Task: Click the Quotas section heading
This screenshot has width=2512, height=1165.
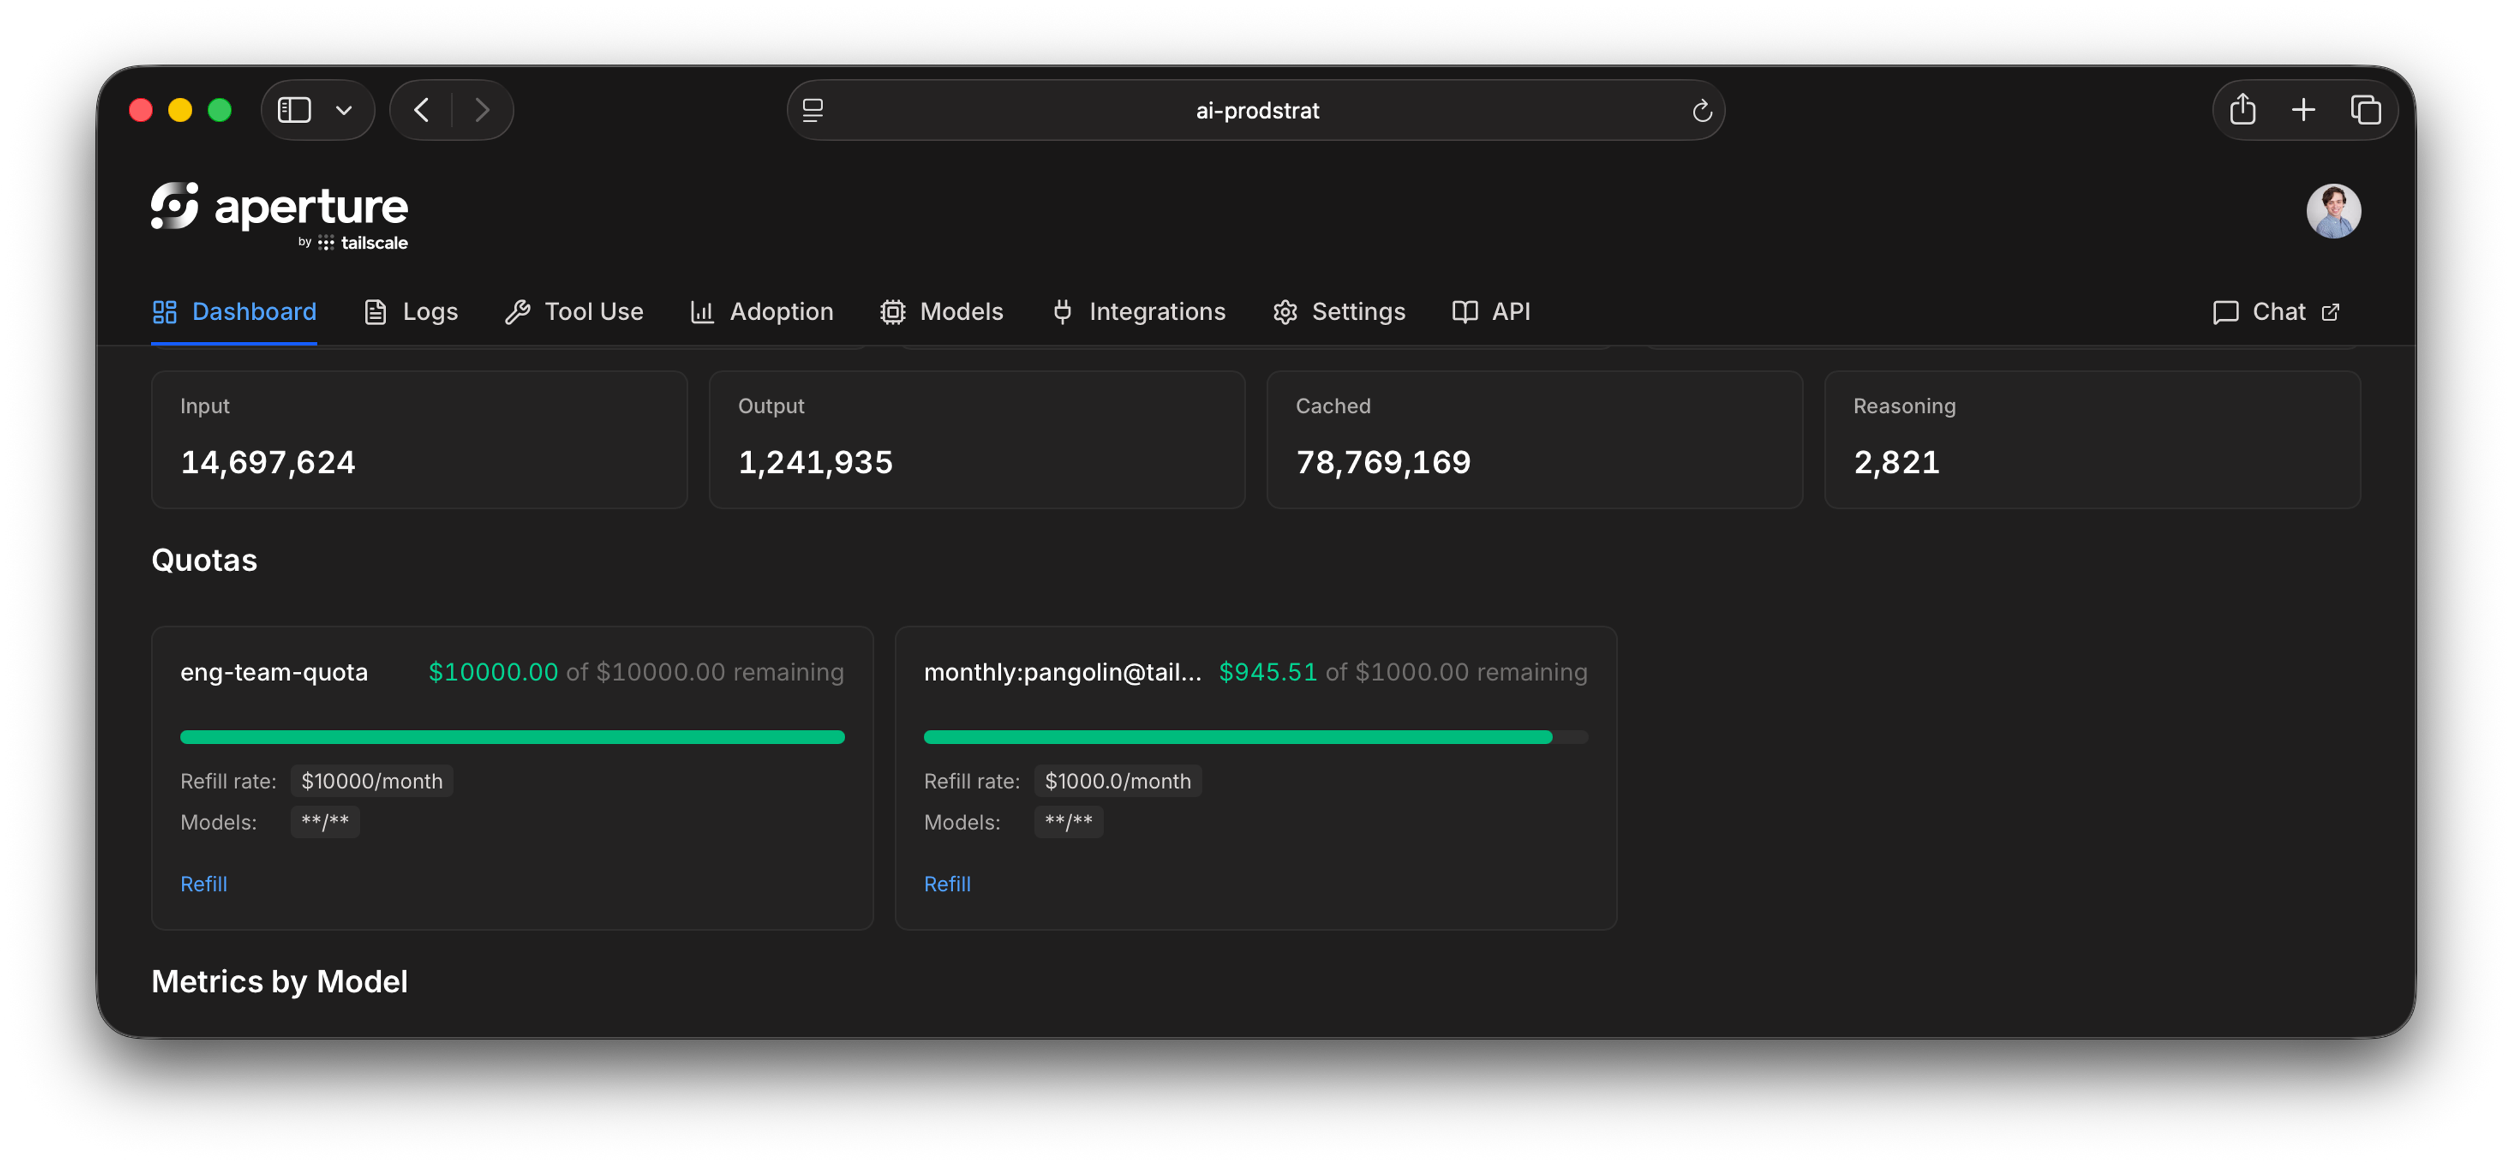Action: pos(204,559)
